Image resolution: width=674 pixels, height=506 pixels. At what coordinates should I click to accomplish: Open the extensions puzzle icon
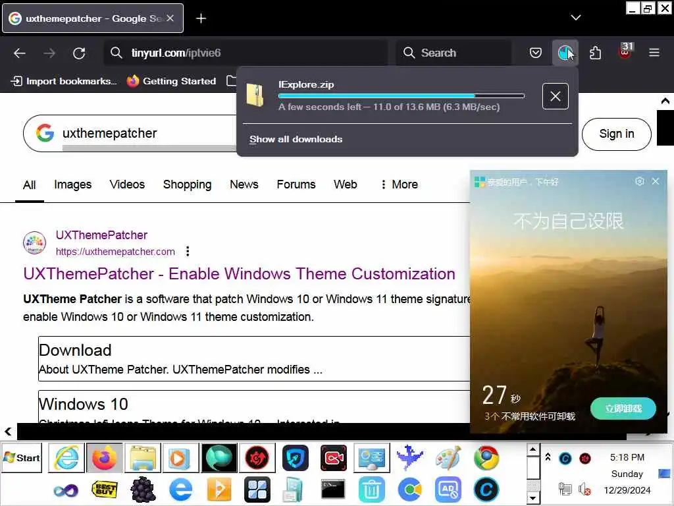pyautogui.click(x=595, y=53)
